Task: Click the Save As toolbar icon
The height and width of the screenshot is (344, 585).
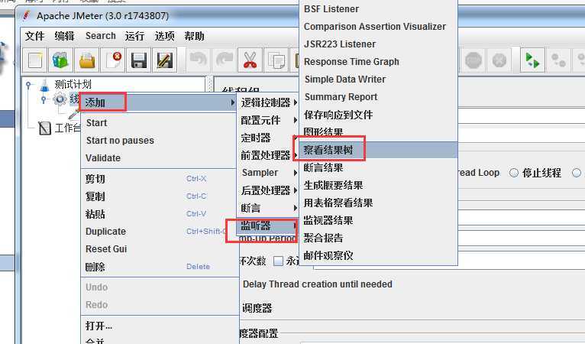Action: click(x=164, y=60)
